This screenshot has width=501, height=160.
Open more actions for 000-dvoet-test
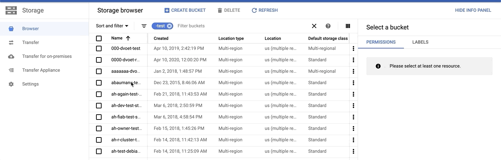353,48
